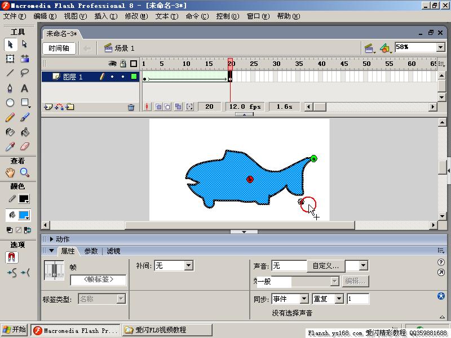
Task: Swap stroke and fill colors
Action: (x=28, y=230)
